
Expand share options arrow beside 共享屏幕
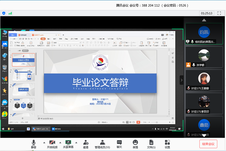click(76, 143)
